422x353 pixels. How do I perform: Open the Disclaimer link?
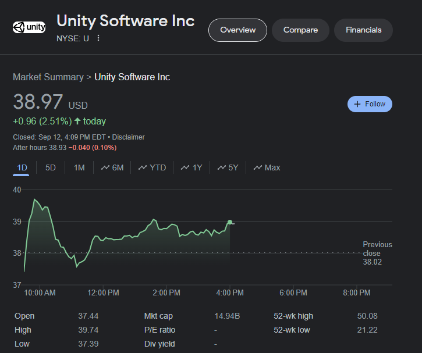[x=129, y=137]
